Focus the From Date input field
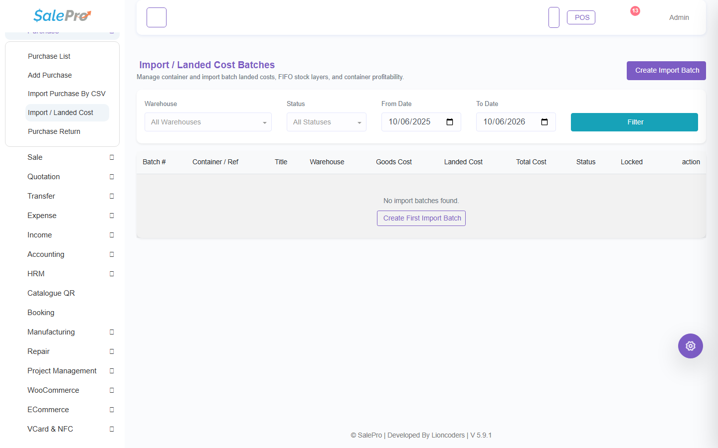 pos(421,122)
